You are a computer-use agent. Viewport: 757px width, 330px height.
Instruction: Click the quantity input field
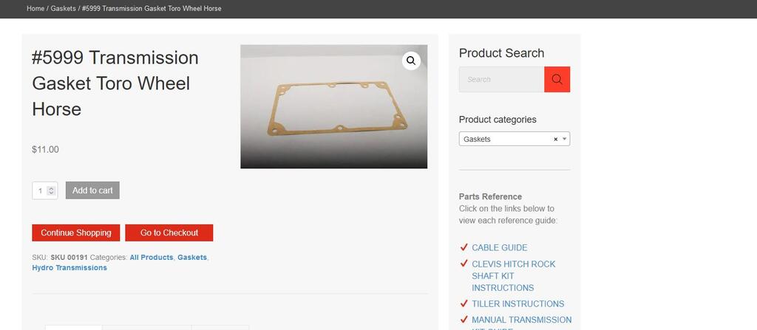click(x=45, y=190)
